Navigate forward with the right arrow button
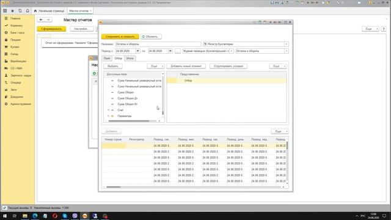This screenshot has height=220, width=391. pos(48,20)
